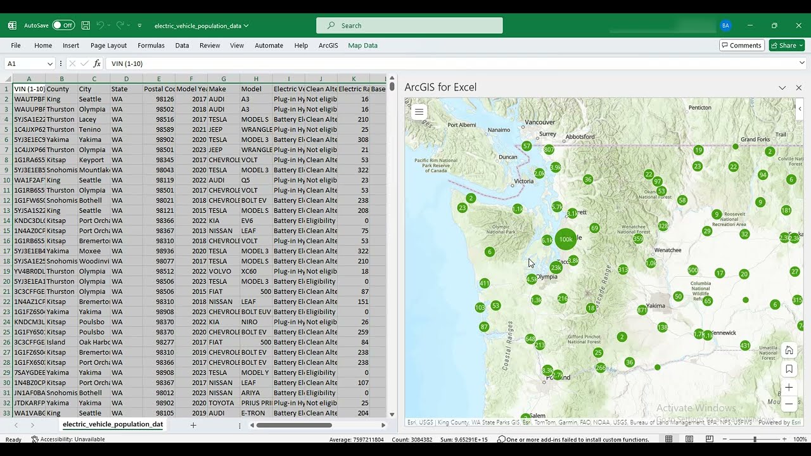
Task: Click the Insert Function fx icon
Action: point(97,63)
